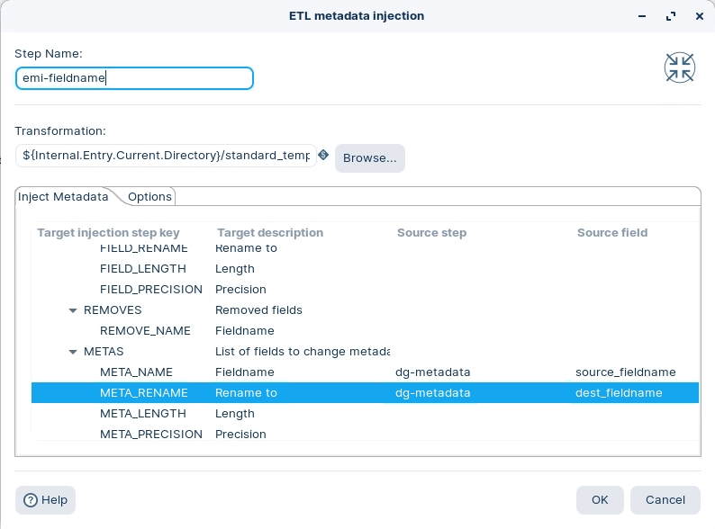This screenshot has width=715, height=529.
Task: Click the Transformation path input field
Action: click(x=166, y=156)
